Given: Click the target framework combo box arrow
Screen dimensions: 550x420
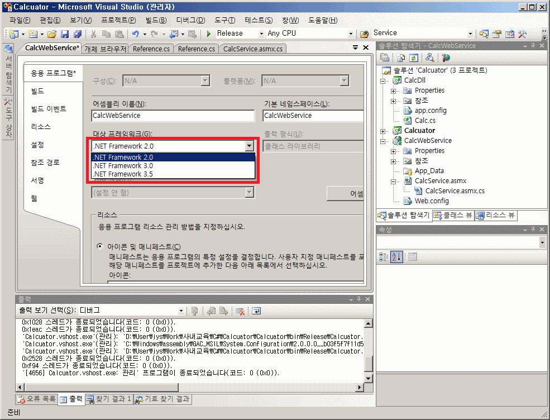Looking at the screenshot, I should pos(249,146).
